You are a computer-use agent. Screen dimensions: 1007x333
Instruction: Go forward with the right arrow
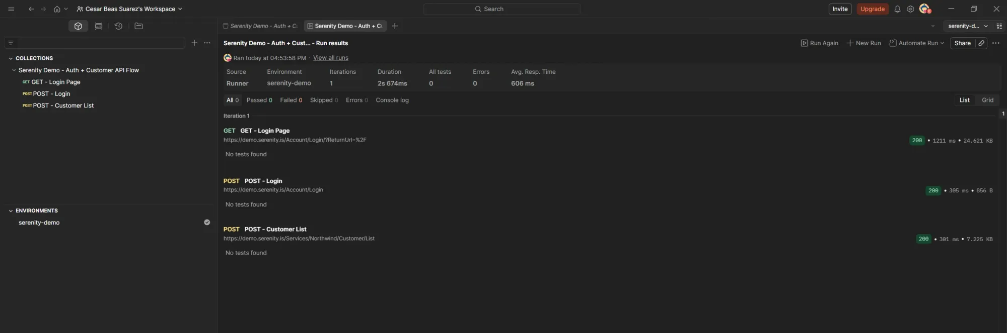tap(43, 9)
